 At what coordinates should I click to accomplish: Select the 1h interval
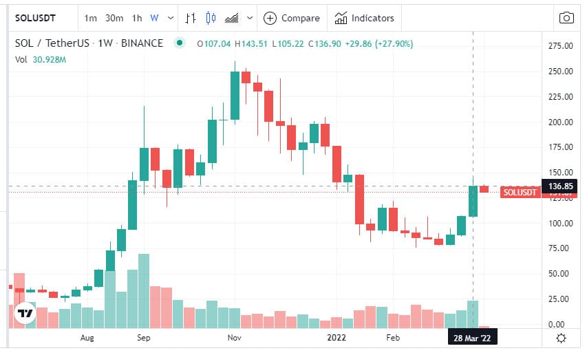pos(137,18)
